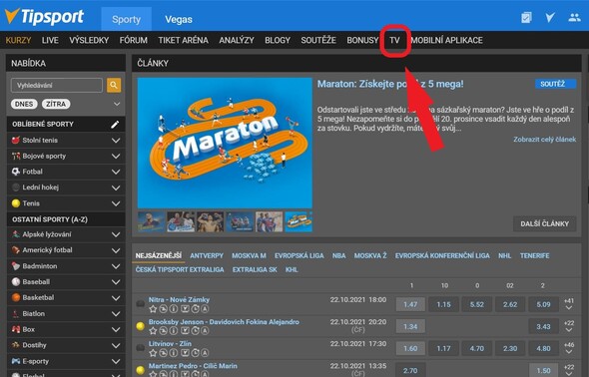Edit favorite sports with pencil icon

click(x=115, y=124)
